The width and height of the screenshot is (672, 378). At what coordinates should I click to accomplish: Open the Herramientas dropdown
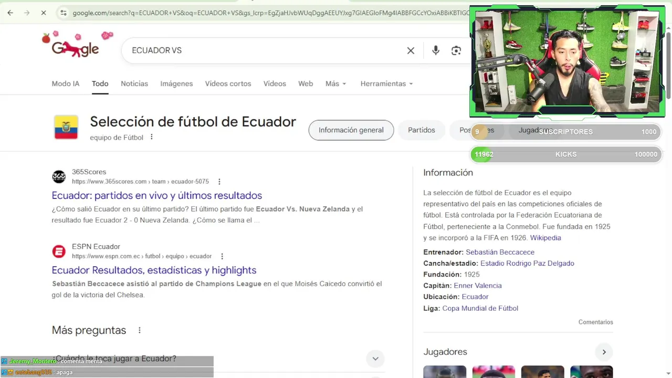386,83
